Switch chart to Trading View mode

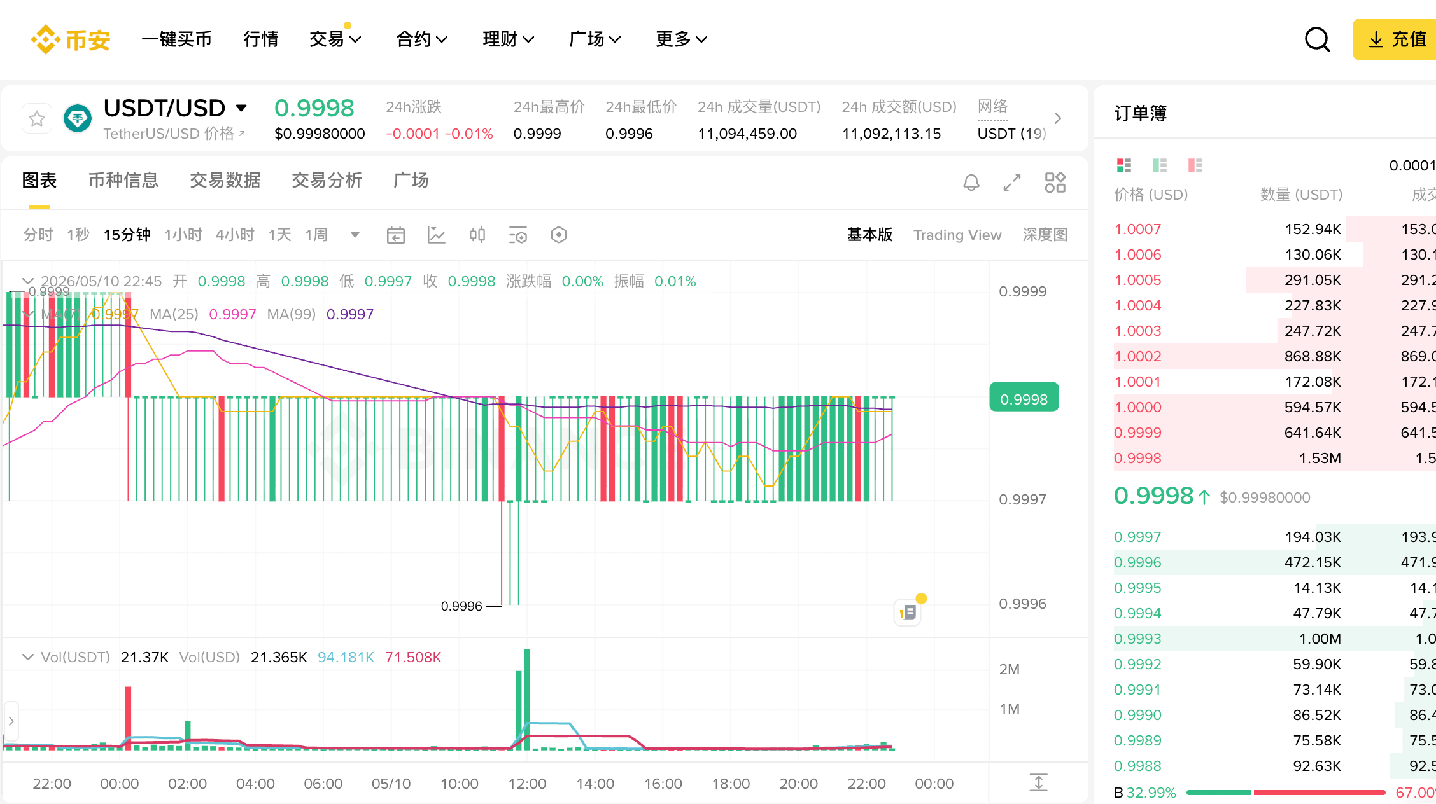pos(957,235)
